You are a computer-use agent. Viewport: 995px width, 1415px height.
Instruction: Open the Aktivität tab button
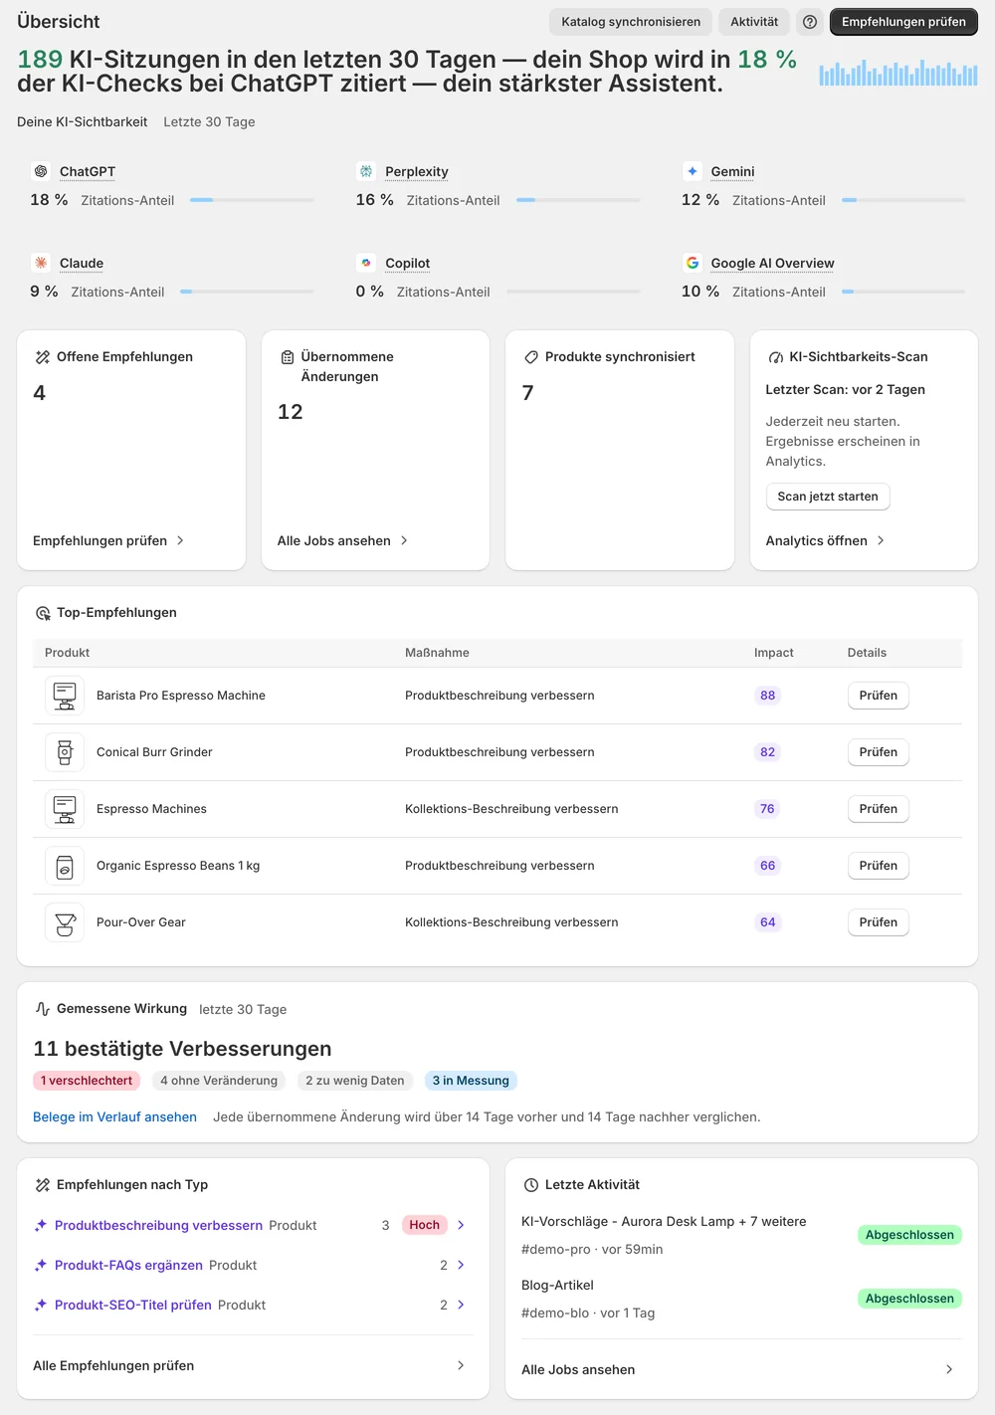754,22
